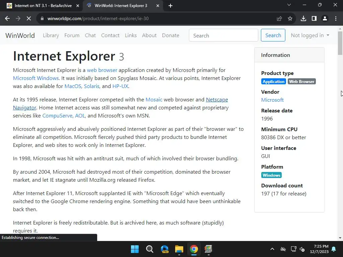Follow the Netscape Navigator link
Screen dimensions: 343x257
point(217,100)
